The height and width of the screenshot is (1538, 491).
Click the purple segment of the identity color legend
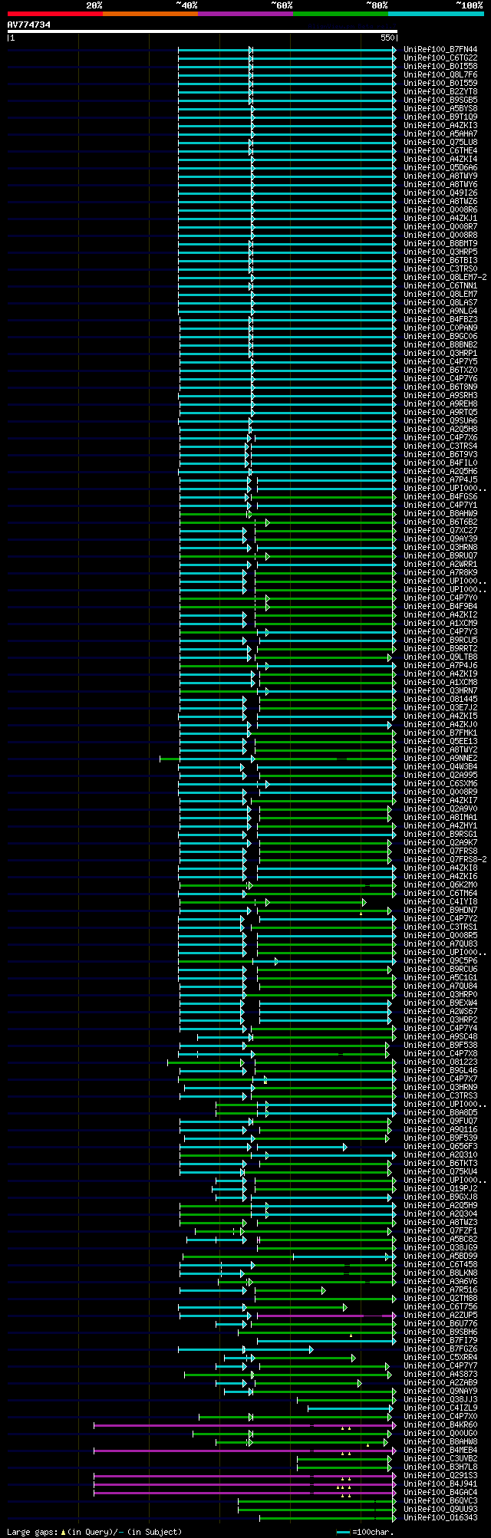pos(245,14)
